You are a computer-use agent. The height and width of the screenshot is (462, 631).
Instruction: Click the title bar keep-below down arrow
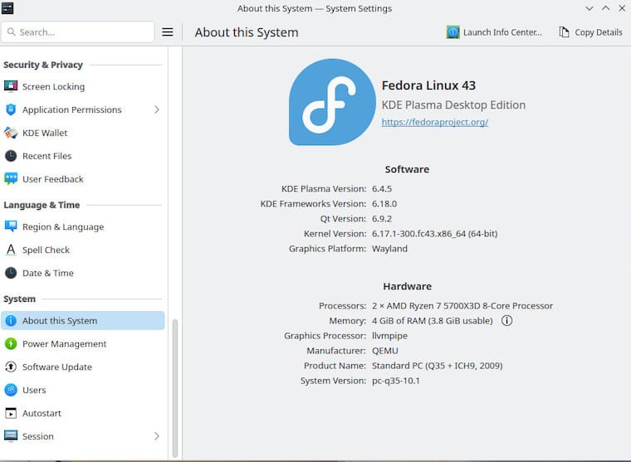(589, 8)
